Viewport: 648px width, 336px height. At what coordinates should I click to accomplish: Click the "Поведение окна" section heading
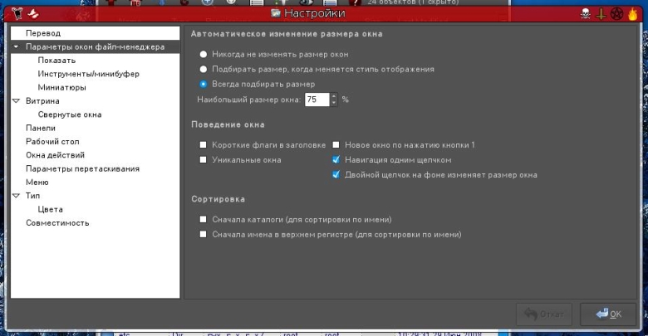pos(228,124)
